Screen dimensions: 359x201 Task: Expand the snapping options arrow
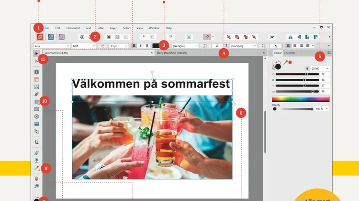pos(213,37)
